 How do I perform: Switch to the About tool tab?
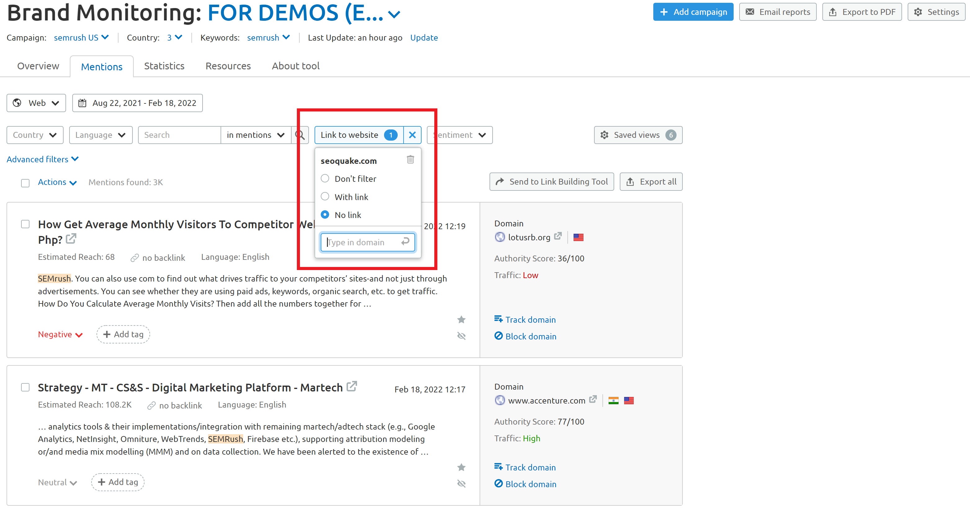296,66
